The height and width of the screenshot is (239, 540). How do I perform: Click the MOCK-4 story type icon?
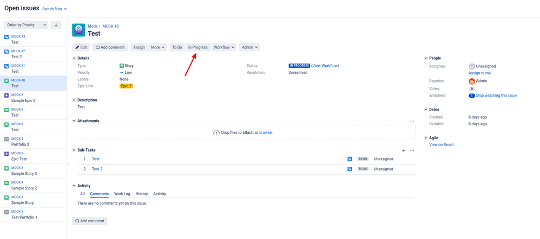[6, 183]
